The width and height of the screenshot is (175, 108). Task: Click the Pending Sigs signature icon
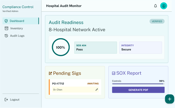click(x=50, y=73)
